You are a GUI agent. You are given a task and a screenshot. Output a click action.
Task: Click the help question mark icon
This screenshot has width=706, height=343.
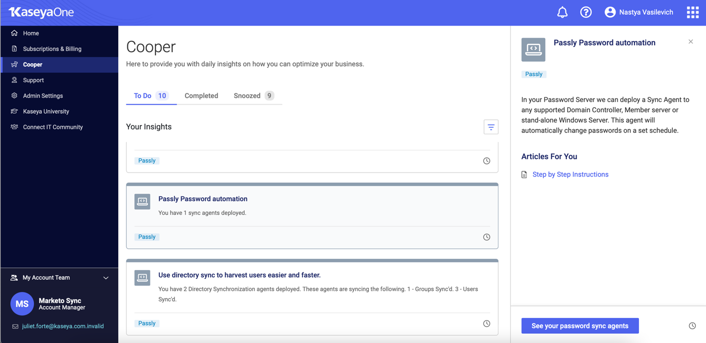586,12
